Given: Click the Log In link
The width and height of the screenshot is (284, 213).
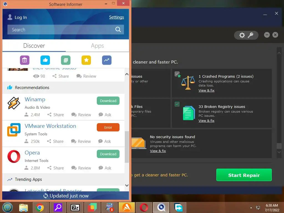Looking at the screenshot, I should click(21, 17).
